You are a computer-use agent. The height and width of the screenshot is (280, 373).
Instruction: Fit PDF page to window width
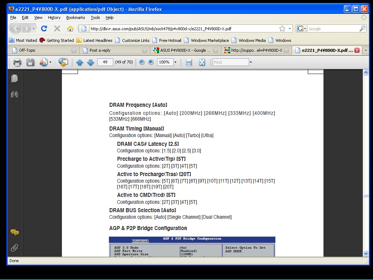(189, 62)
